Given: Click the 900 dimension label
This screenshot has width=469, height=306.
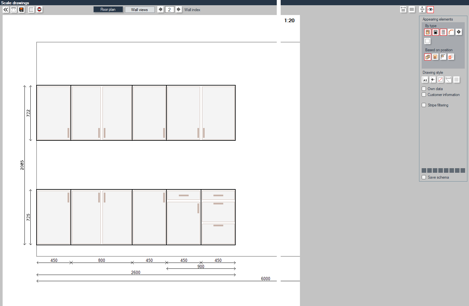Looking at the screenshot, I should pyautogui.click(x=201, y=266).
